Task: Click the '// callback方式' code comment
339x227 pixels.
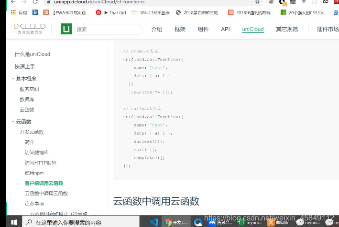Action: pos(142,108)
